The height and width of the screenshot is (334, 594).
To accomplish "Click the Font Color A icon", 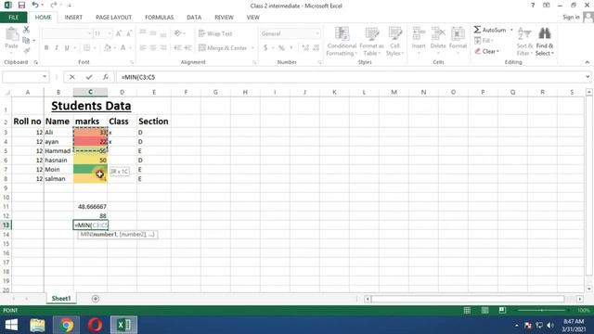I will [123, 47].
